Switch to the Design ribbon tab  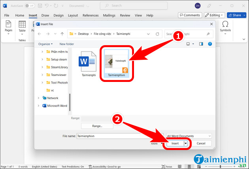(x=58, y=15)
